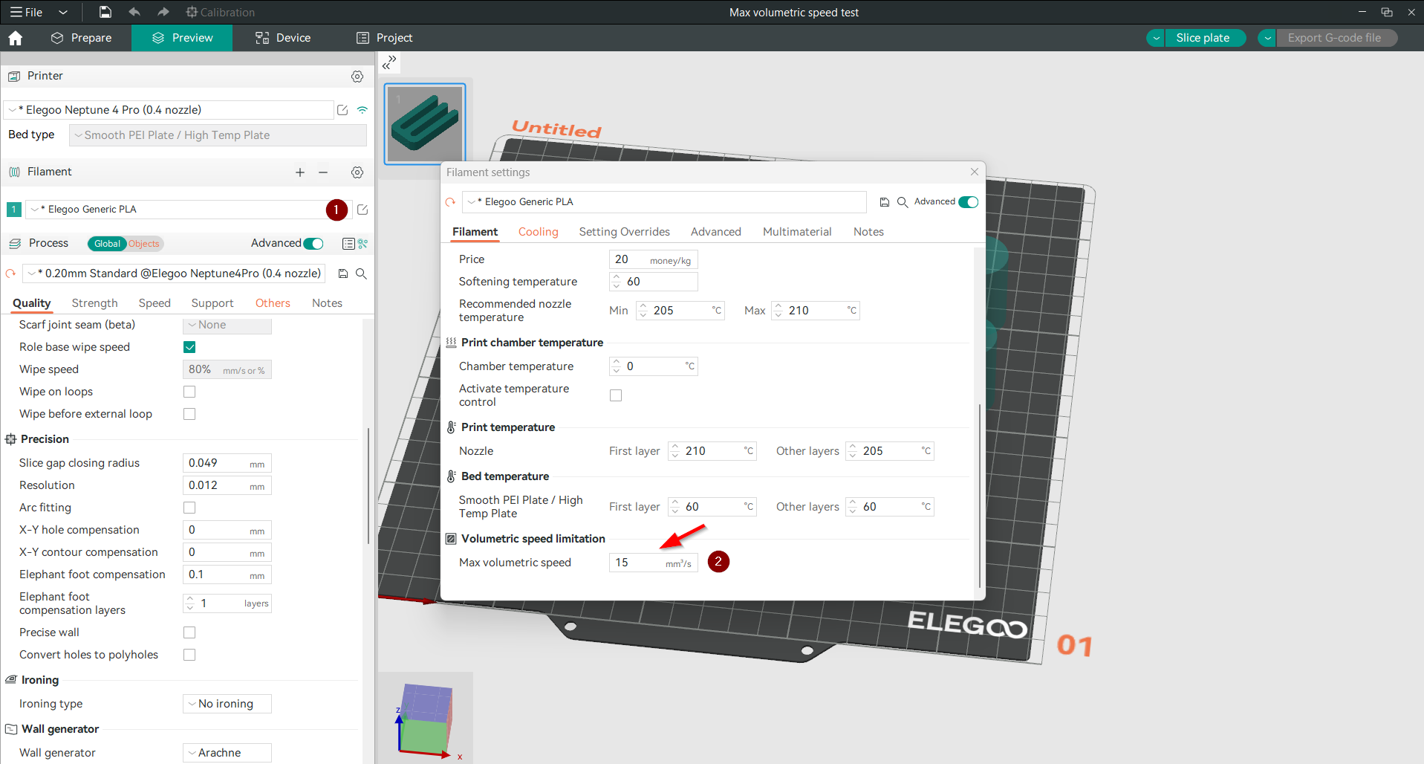Screen dimensions: 1424x764
Task: Collapse sidebar with double chevron icon
Action: click(x=389, y=62)
